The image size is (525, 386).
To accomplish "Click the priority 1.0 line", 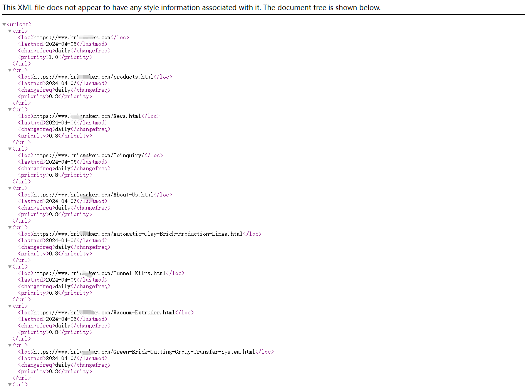I will point(55,57).
